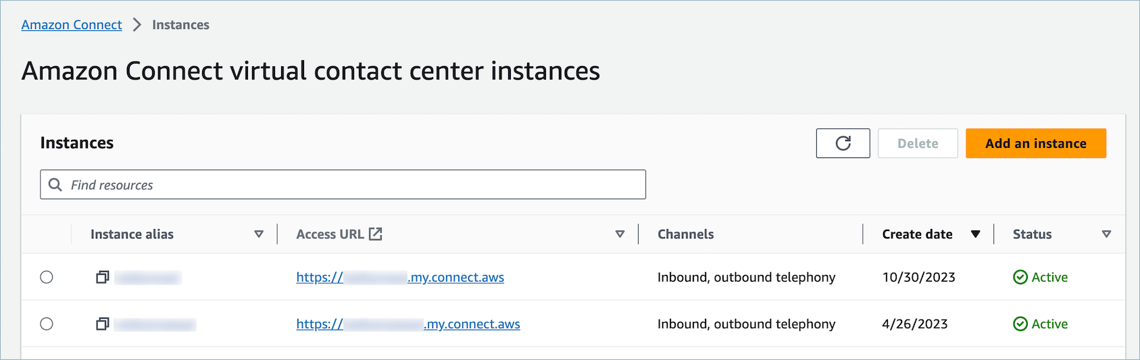Focus the Find resources search field
The height and width of the screenshot is (360, 1140).
click(351, 185)
